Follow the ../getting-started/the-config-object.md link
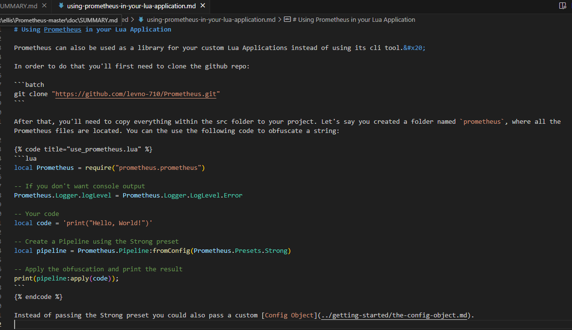Image resolution: width=572 pixels, height=330 pixels. coord(394,315)
